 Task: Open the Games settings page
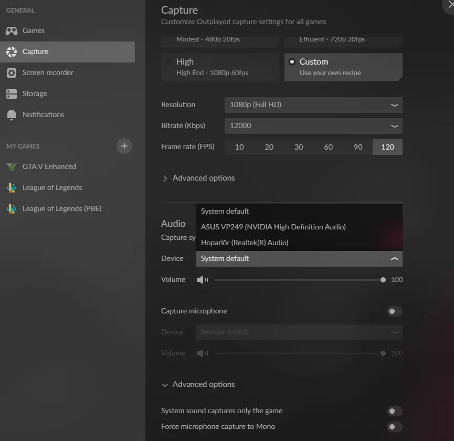pyautogui.click(x=68, y=30)
